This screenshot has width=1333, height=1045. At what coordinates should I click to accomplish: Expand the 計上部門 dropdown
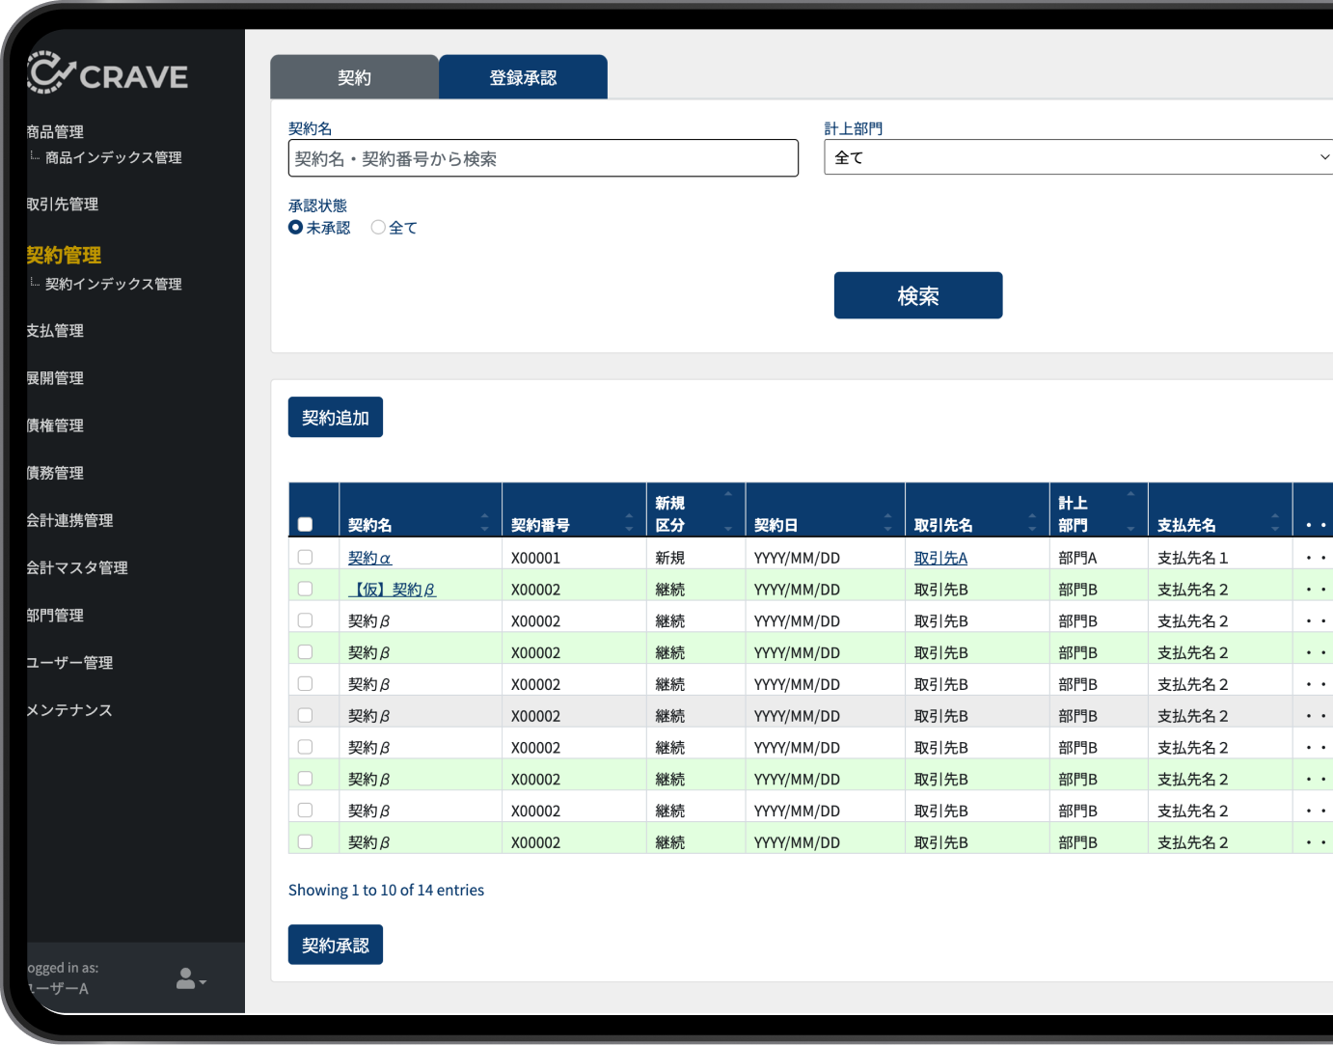(x=1078, y=157)
